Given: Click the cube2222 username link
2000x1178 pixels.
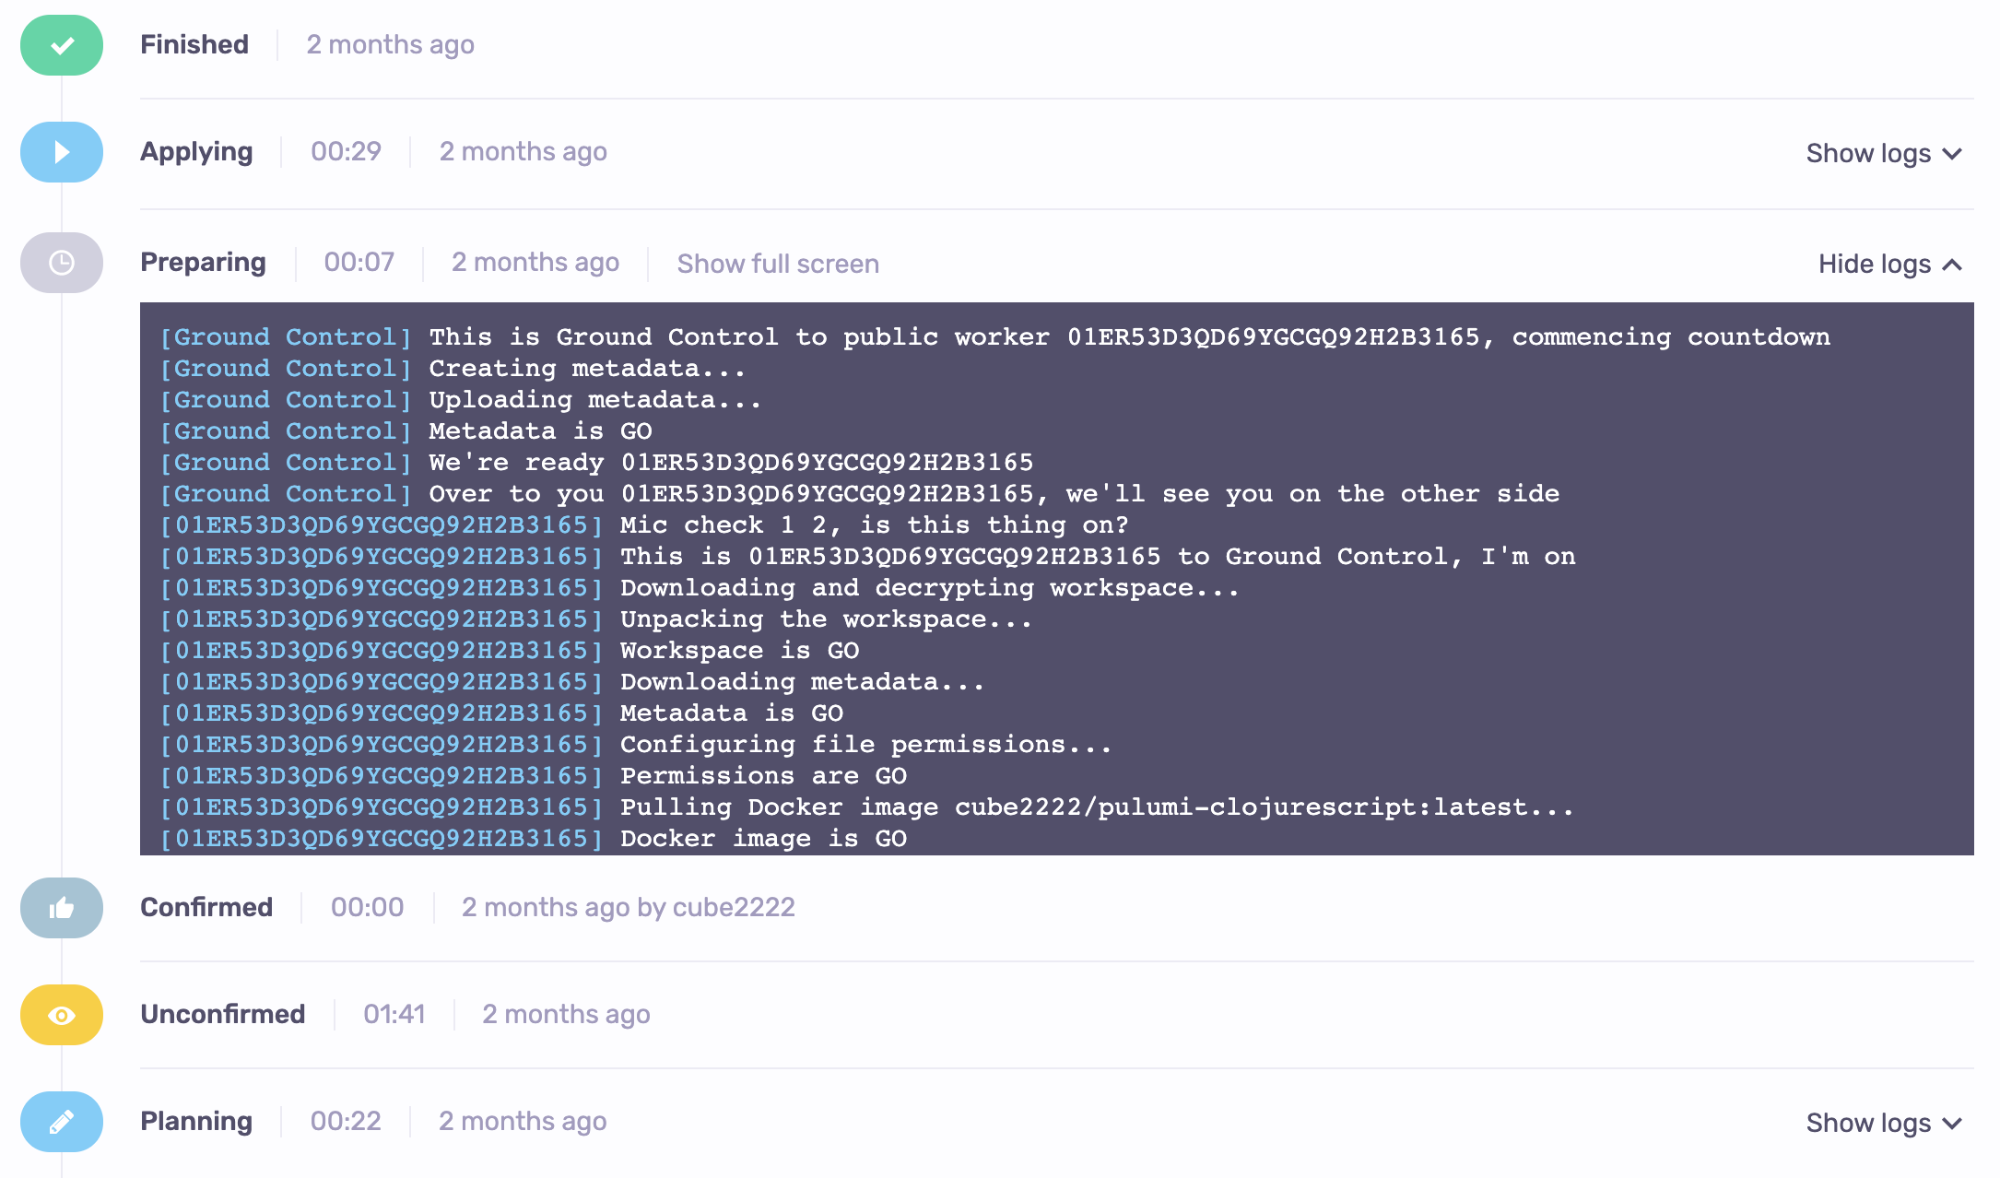Looking at the screenshot, I should coord(733,908).
